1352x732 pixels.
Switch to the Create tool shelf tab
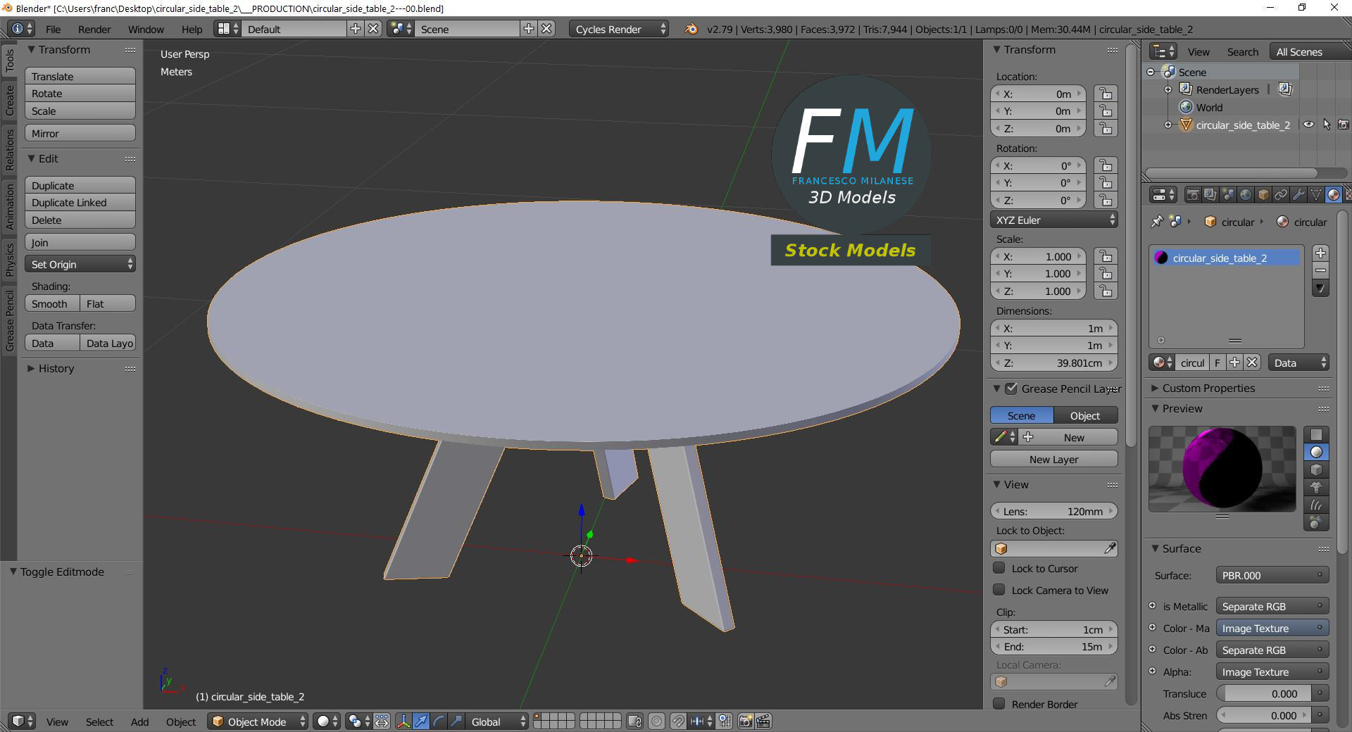[x=9, y=101]
